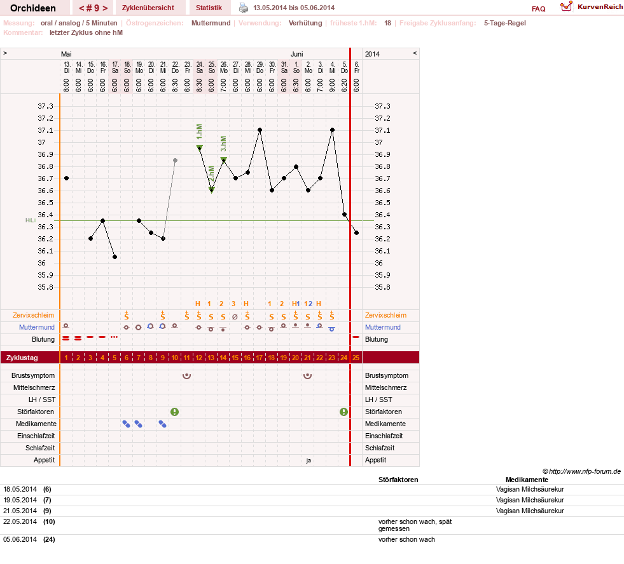The image size is (624, 564).
Task: Click the Medikamente column header in notes
Action: (527, 480)
